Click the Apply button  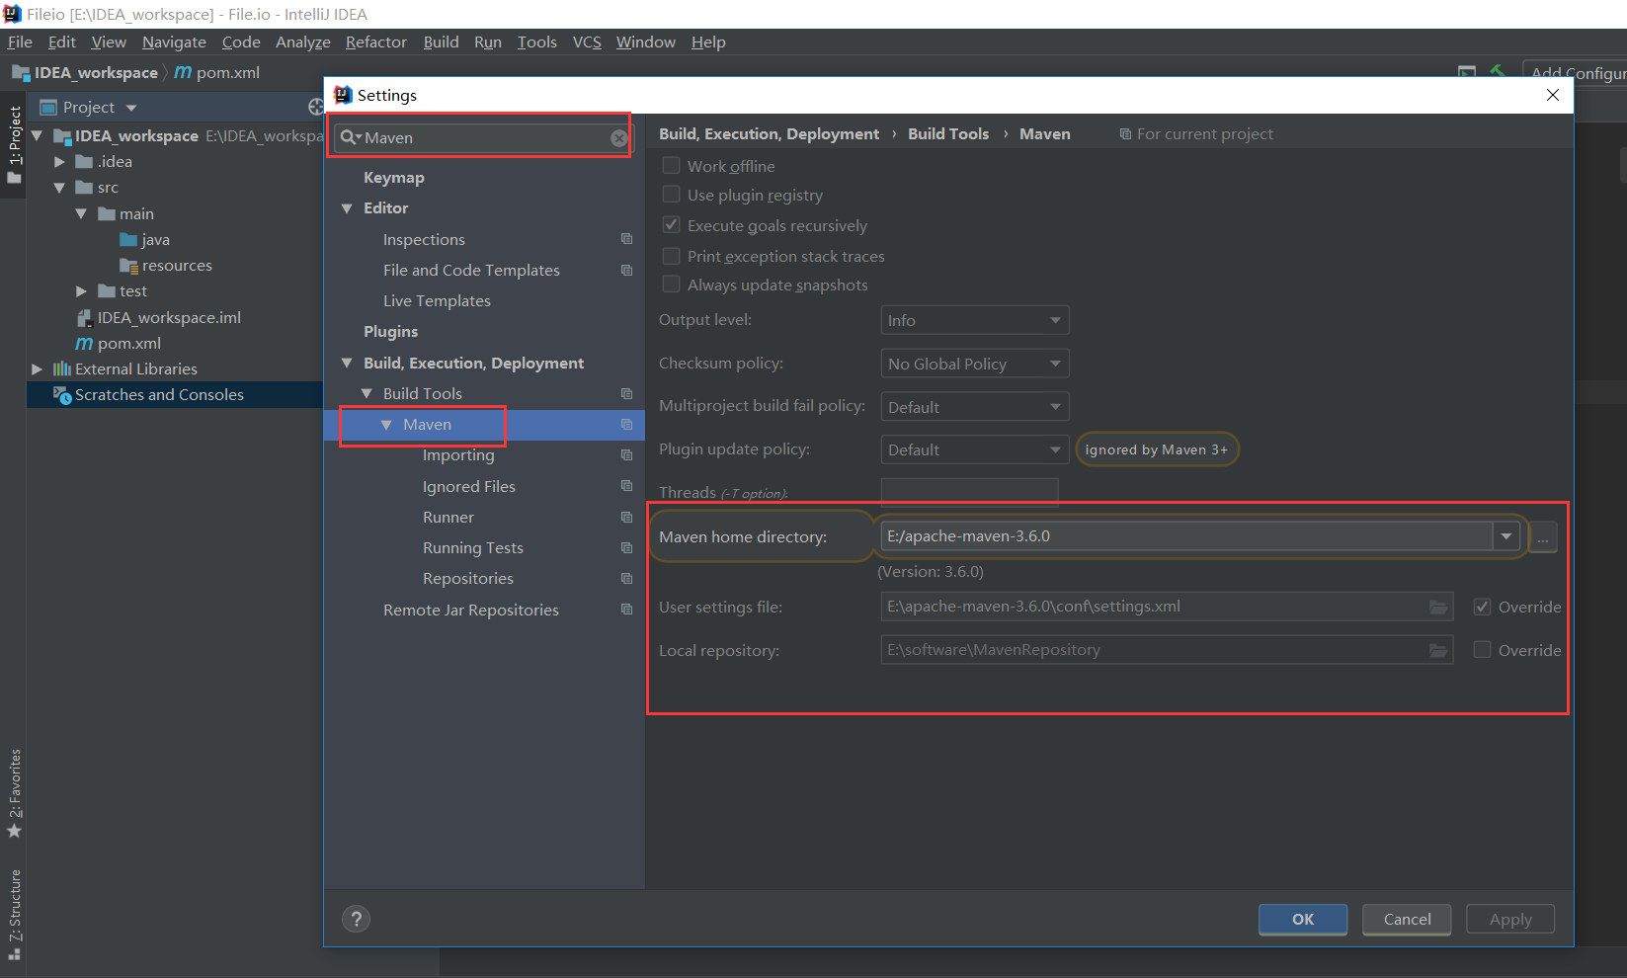pos(1510,919)
